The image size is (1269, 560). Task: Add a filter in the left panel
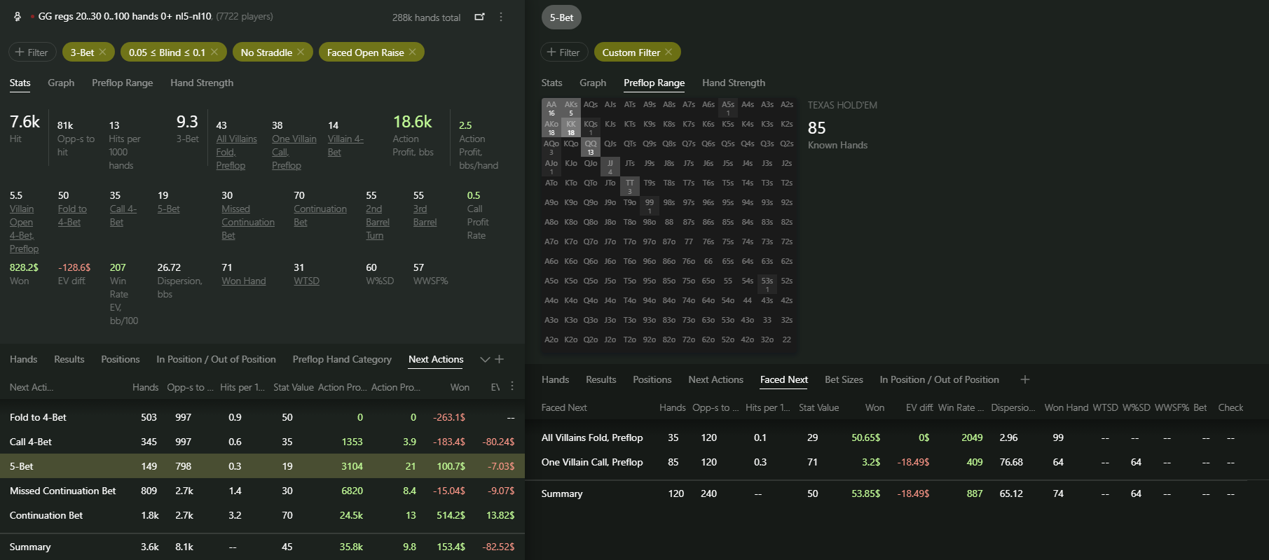click(32, 52)
